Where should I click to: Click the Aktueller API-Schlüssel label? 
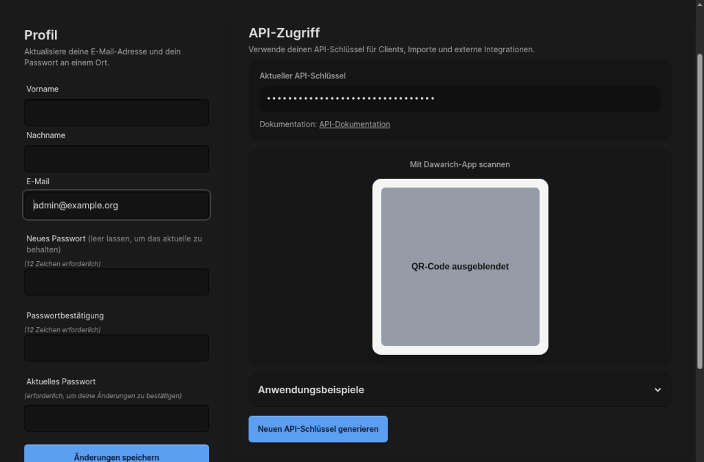click(x=302, y=76)
